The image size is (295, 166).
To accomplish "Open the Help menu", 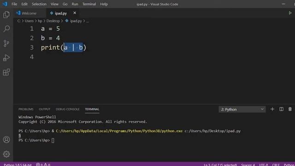I will (104, 4).
